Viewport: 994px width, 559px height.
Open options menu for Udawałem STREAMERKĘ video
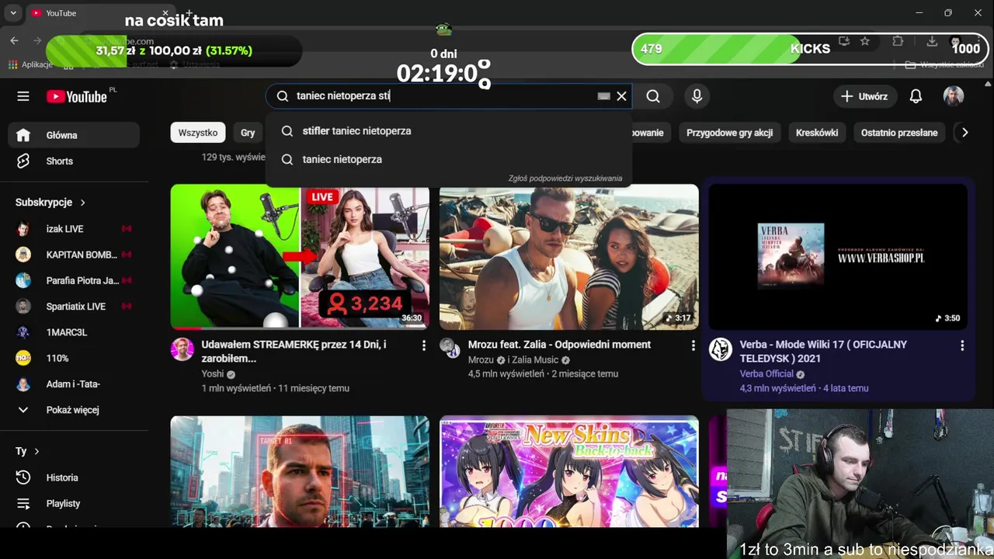coord(423,345)
